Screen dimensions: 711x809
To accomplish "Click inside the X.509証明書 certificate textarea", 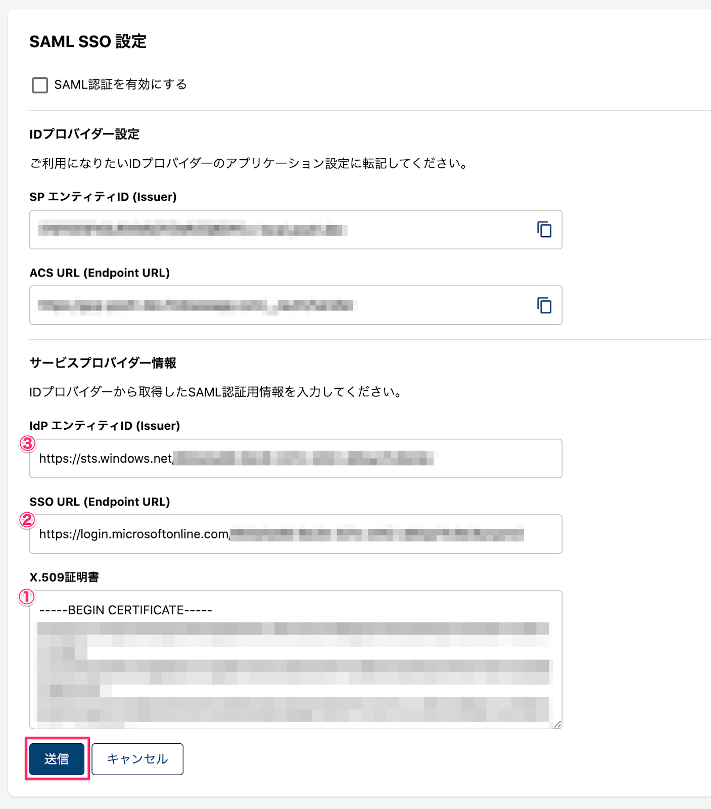I will 296,660.
